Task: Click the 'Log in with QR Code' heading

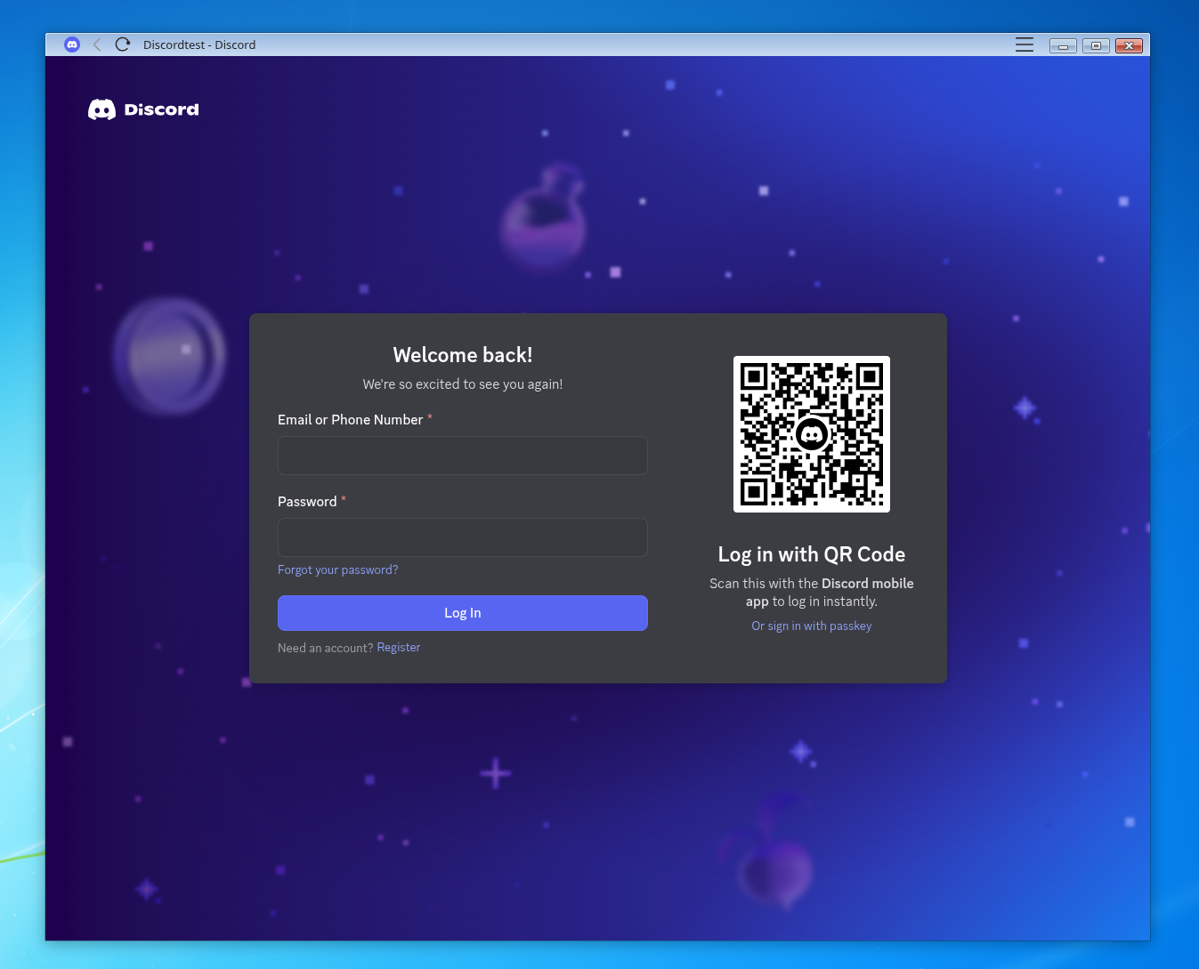Action: (x=812, y=554)
